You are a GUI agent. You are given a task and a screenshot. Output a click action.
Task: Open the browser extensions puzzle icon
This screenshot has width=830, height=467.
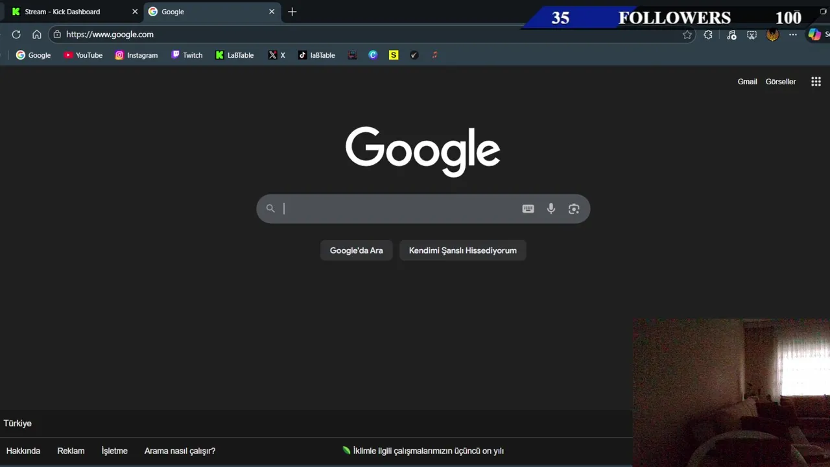click(x=708, y=35)
